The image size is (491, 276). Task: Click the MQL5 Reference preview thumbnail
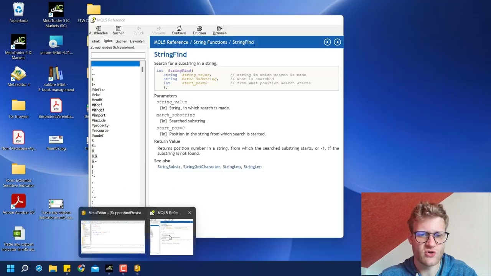(x=171, y=237)
